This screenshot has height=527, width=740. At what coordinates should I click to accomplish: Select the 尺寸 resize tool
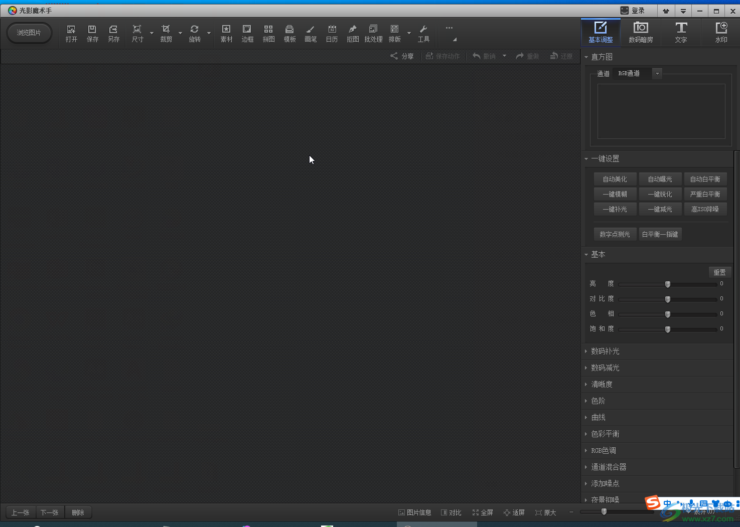point(137,34)
